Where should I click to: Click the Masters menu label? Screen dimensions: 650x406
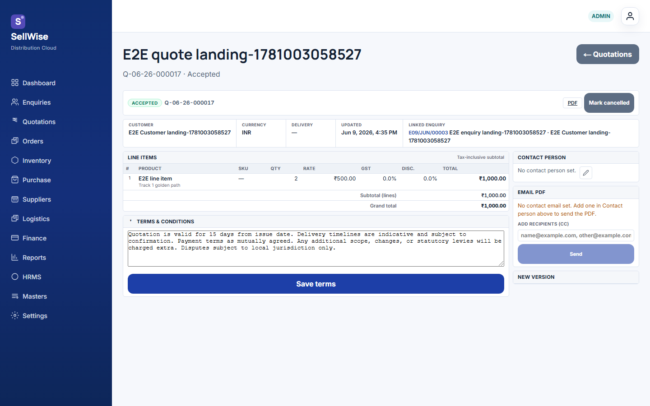pyautogui.click(x=35, y=296)
